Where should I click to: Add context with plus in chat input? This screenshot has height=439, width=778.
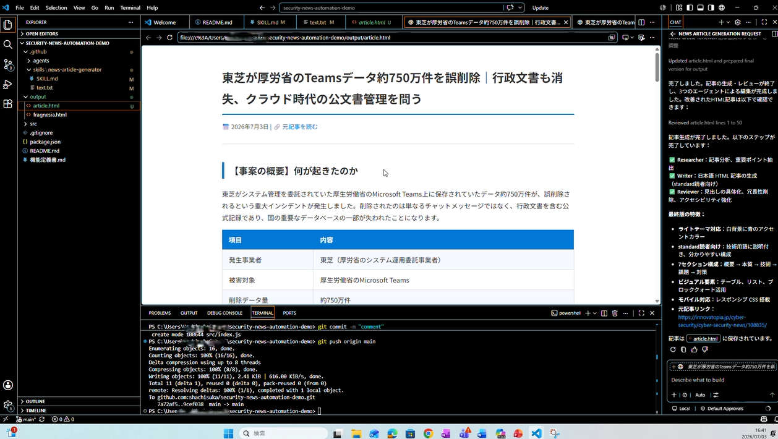(674, 395)
